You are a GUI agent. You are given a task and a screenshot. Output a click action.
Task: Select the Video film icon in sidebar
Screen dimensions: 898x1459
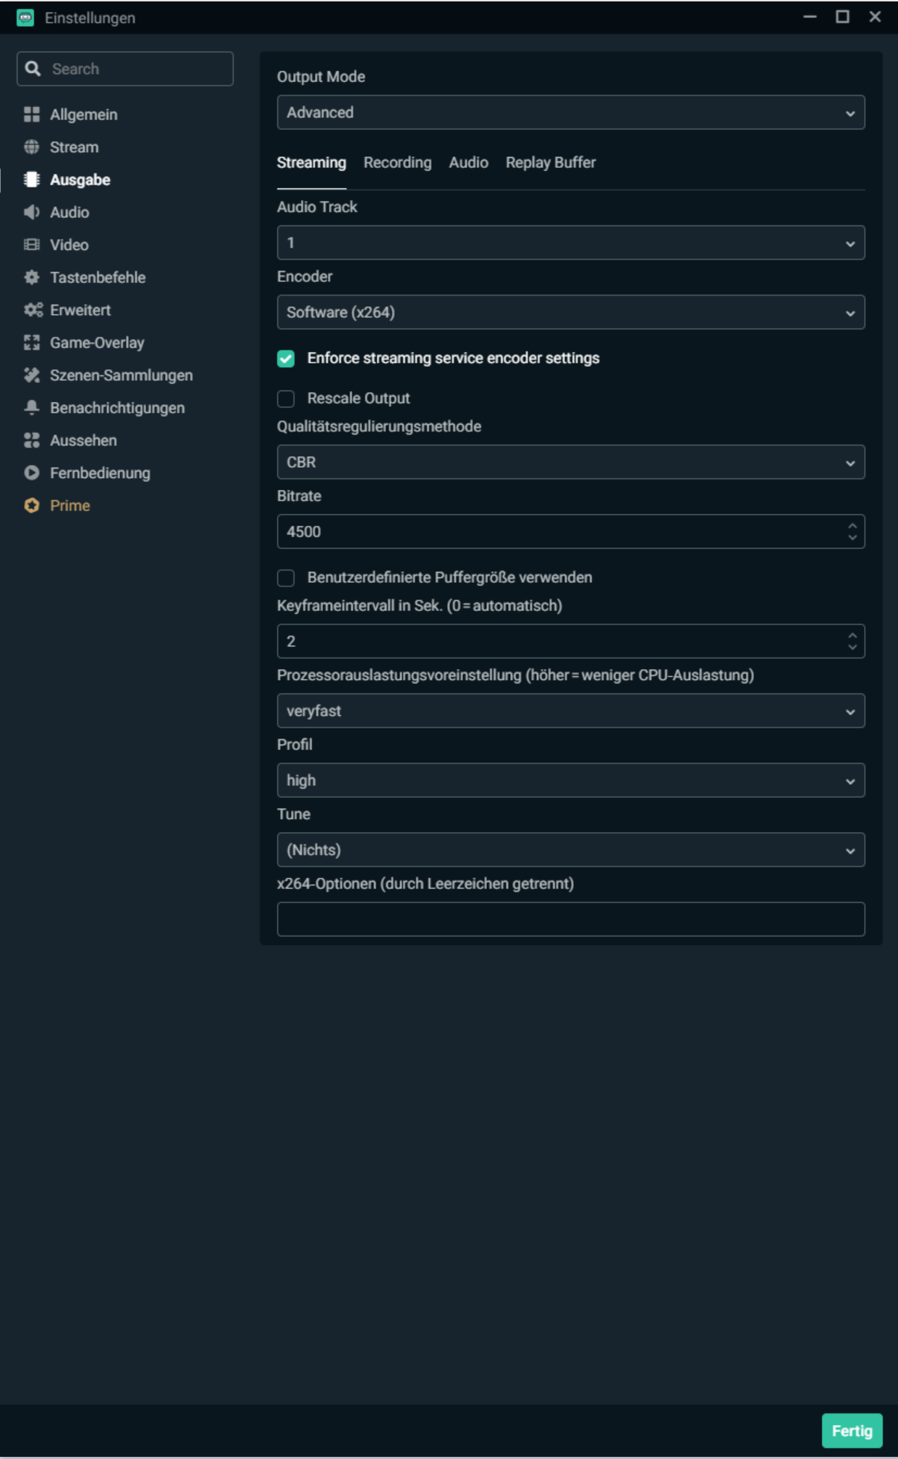32,245
